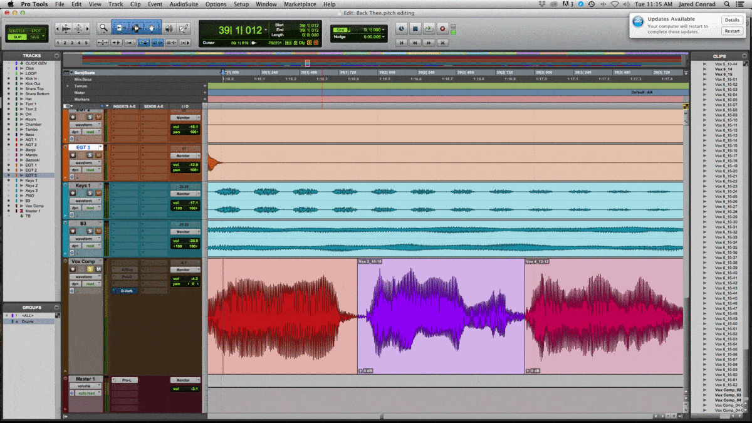Open the main counter format dropdown arrow

[x=266, y=29]
